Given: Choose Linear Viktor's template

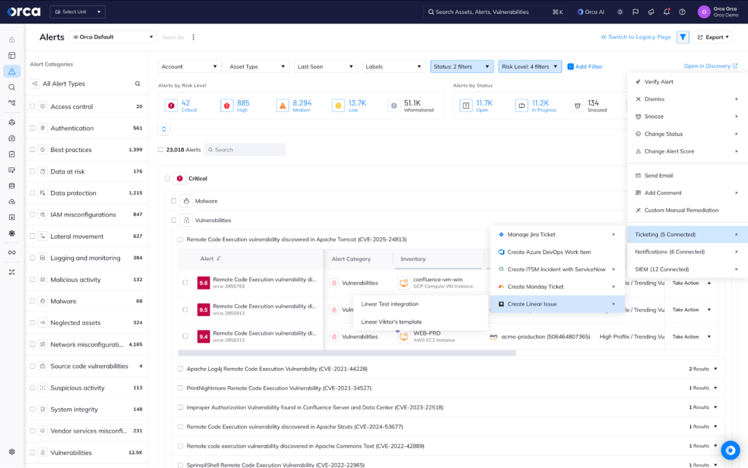Looking at the screenshot, I should (420, 322).
